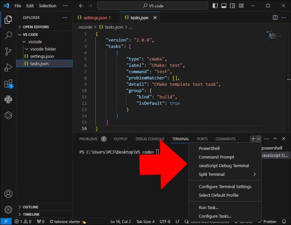291x225 pixels.
Task: Open the Edit menu
Action: coord(30,6)
